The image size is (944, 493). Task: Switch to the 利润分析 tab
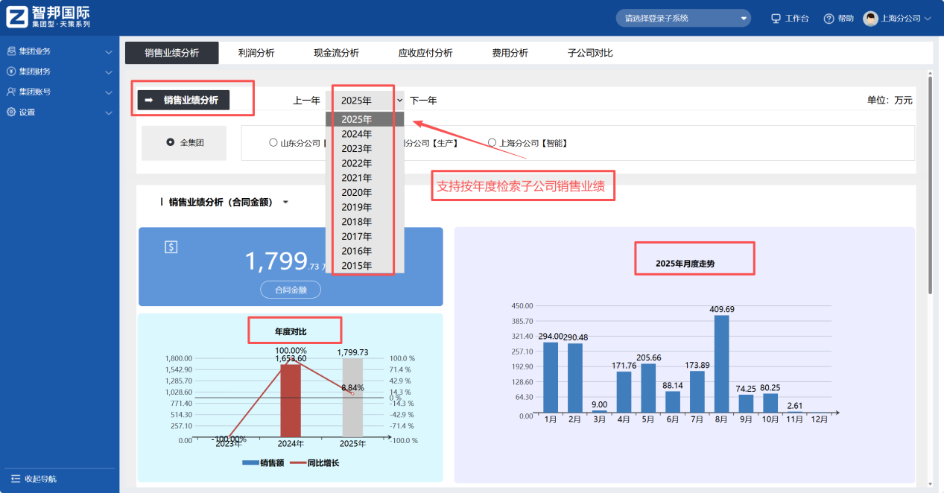256,52
